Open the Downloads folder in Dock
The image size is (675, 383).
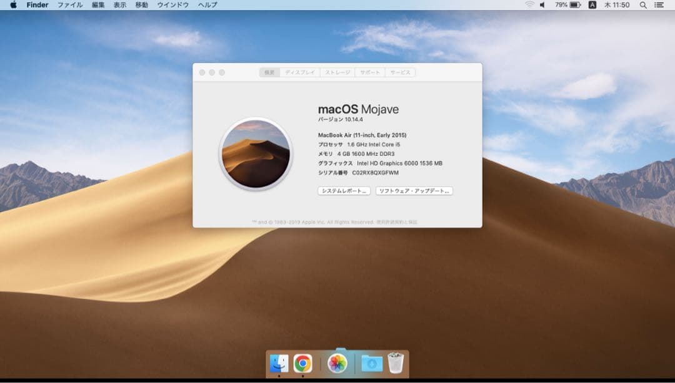[x=371, y=364]
